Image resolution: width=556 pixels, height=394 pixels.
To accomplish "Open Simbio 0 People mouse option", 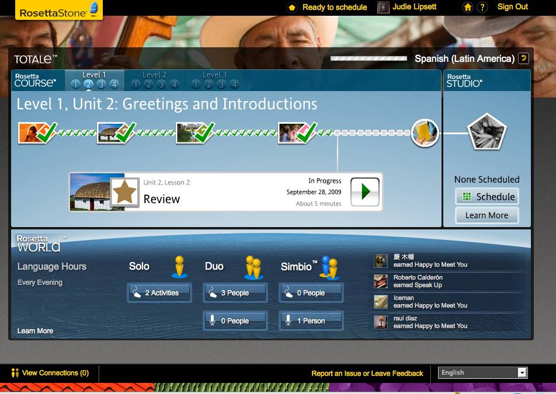I will [x=311, y=292].
